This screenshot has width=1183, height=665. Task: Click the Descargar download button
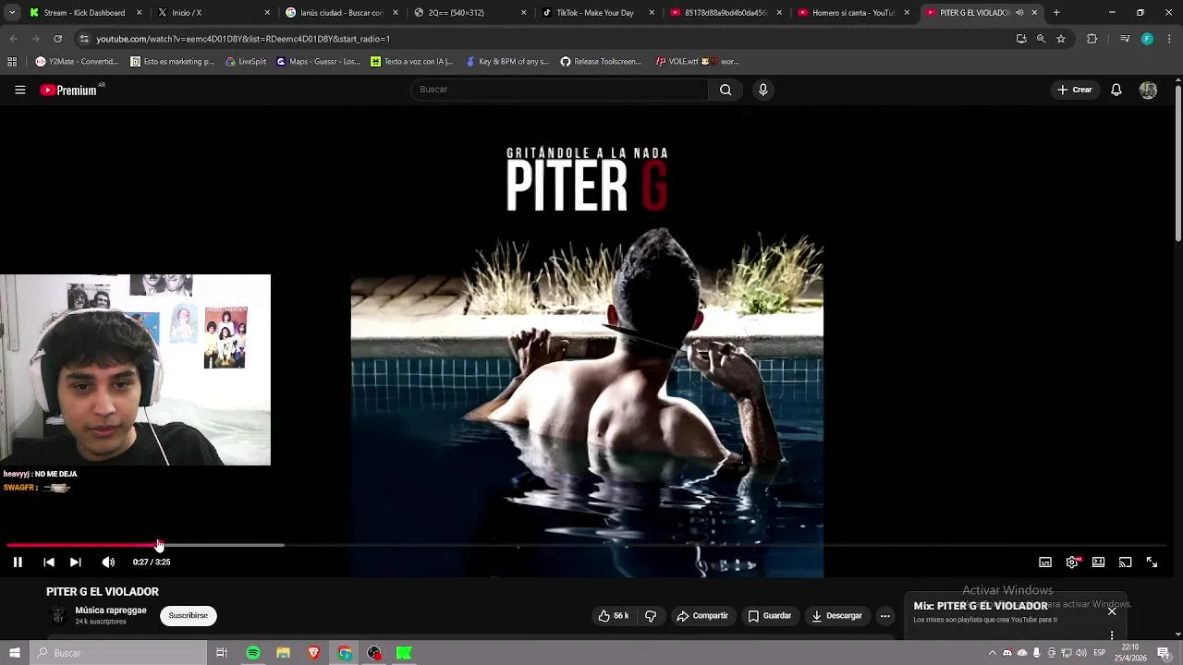click(837, 616)
